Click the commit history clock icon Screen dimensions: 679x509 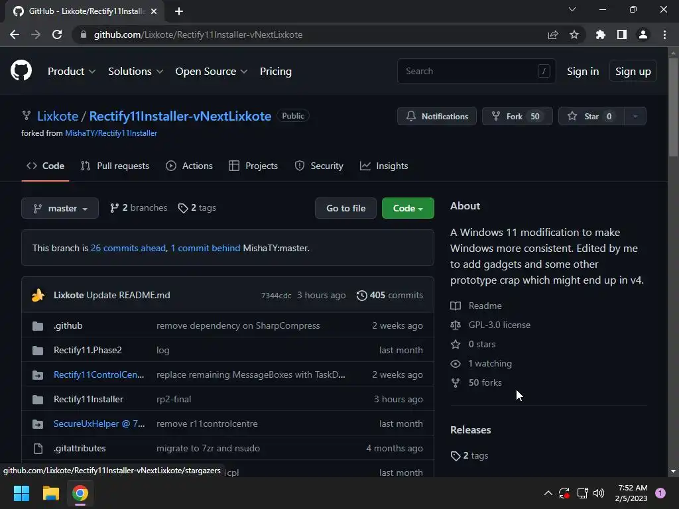361,295
